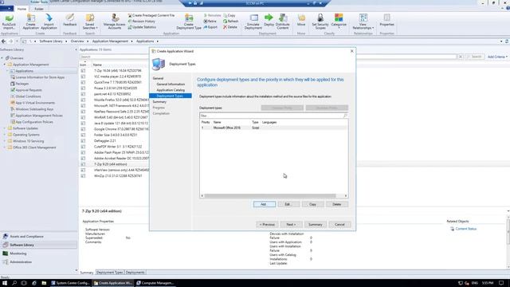Select Overview in the navigation tree
The height and width of the screenshot is (287, 510).
(x=16, y=58)
